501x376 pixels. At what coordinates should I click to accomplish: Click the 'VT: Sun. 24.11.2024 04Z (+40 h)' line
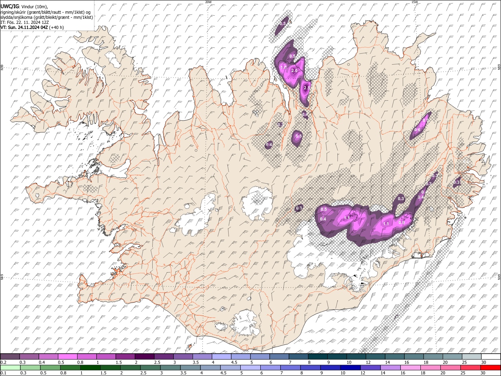[x=32, y=27]
